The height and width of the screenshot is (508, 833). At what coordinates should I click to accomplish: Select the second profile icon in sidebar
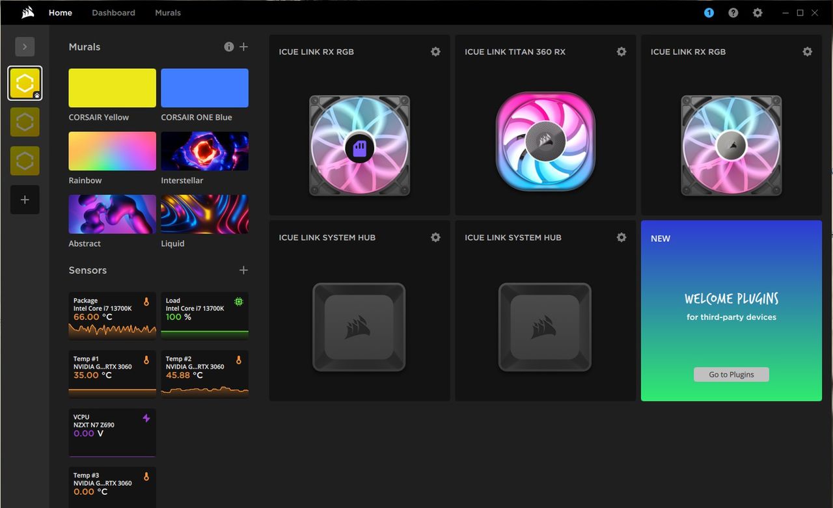(25, 122)
